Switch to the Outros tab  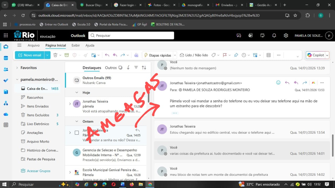[111, 68]
